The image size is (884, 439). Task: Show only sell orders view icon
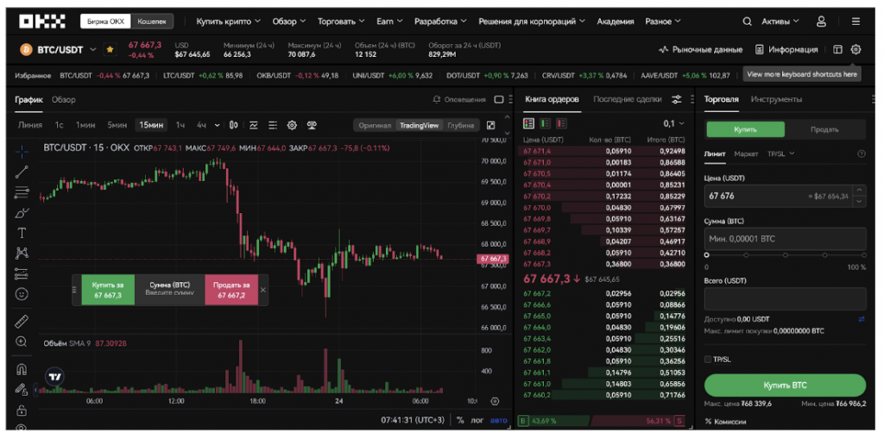[x=561, y=123]
